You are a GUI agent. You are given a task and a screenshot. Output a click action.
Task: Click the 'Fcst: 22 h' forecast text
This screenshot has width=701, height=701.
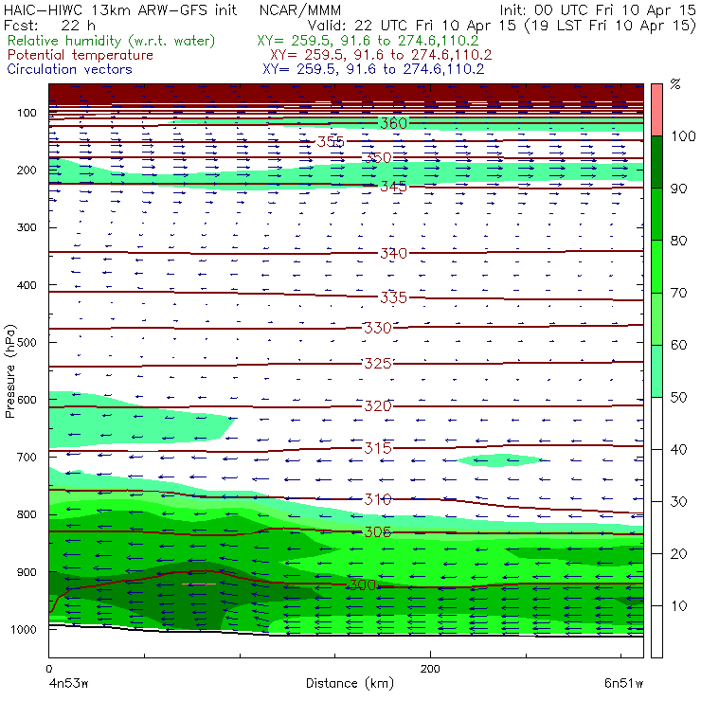click(x=49, y=25)
